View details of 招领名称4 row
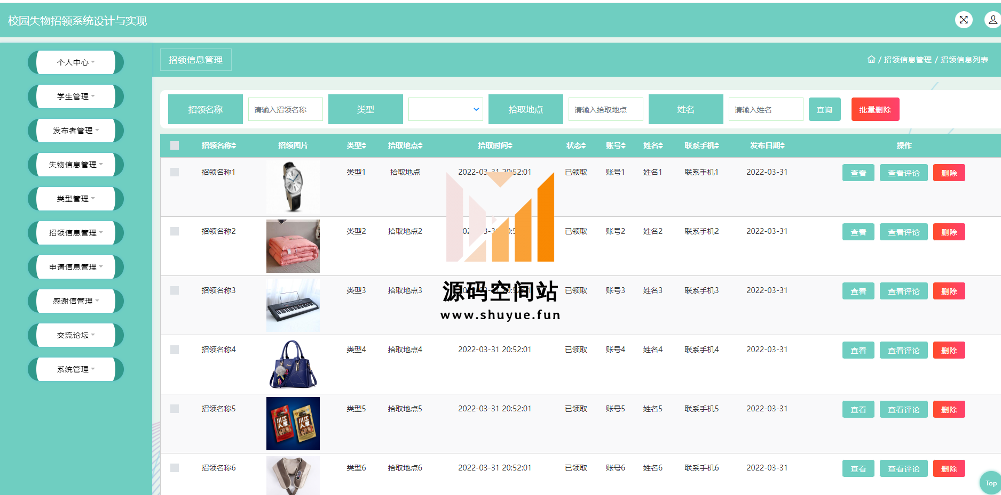1001x495 pixels. pyautogui.click(x=858, y=350)
